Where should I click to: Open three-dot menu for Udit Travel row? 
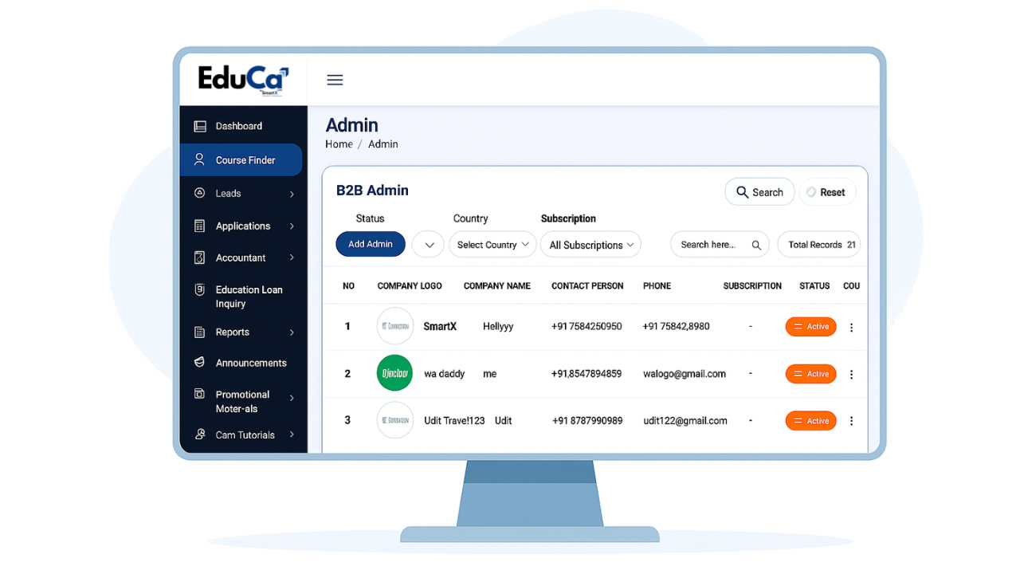851,421
